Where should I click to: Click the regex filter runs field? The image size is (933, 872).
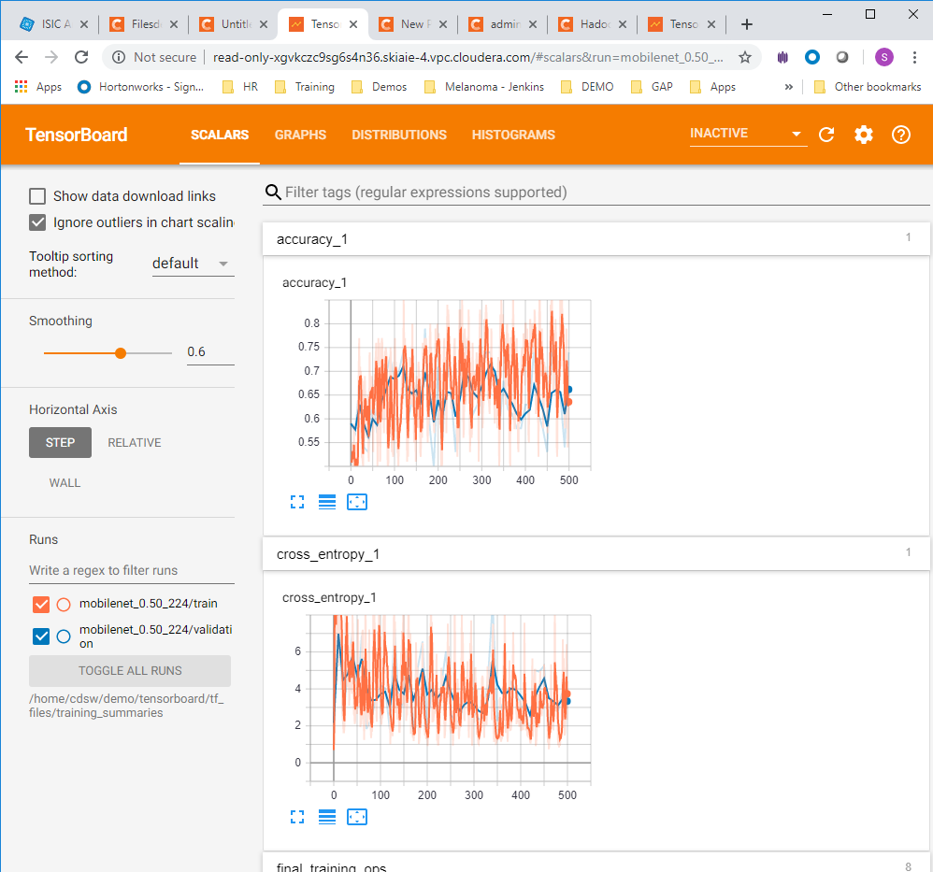132,570
